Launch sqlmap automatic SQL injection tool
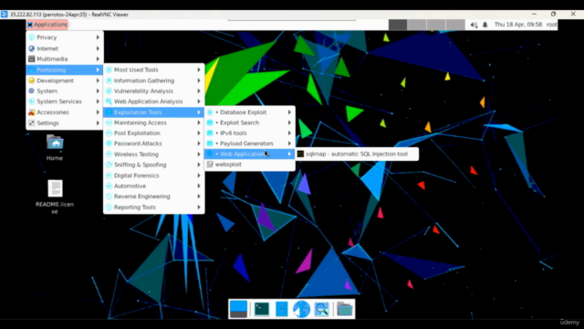The height and width of the screenshot is (329, 584). coord(357,154)
